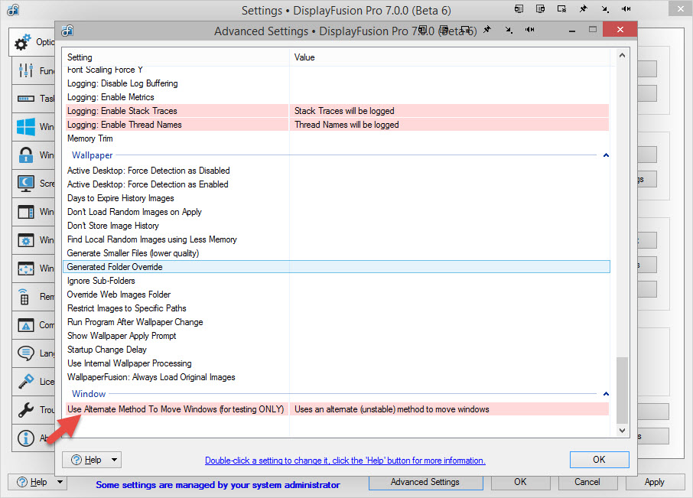The image size is (693, 498).
Task: Open the Functions section with sliders icon
Action: [x=26, y=70]
